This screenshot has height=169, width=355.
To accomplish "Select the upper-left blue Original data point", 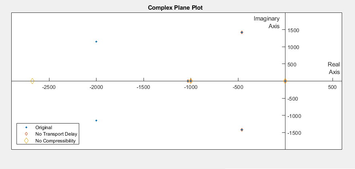I will tap(96, 42).
